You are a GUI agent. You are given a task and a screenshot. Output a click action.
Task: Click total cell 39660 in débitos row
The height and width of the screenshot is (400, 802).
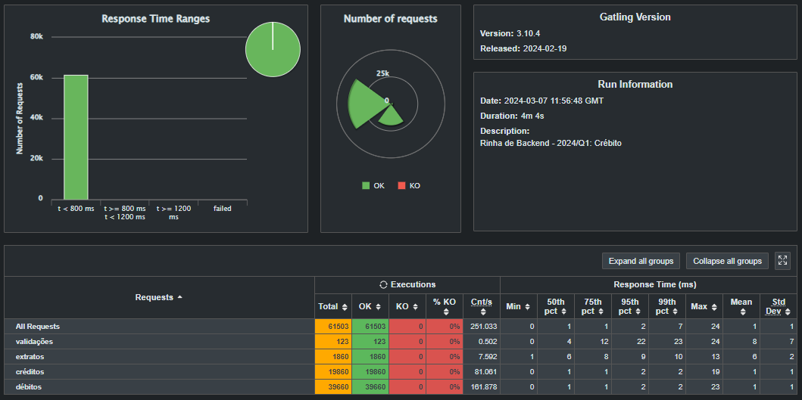pos(333,386)
